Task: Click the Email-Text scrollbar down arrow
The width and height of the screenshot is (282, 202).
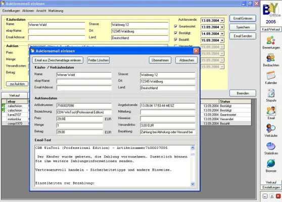Action: (x=193, y=184)
